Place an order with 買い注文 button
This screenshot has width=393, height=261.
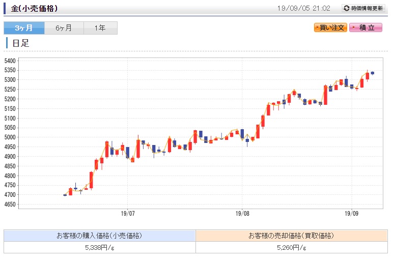click(x=330, y=27)
